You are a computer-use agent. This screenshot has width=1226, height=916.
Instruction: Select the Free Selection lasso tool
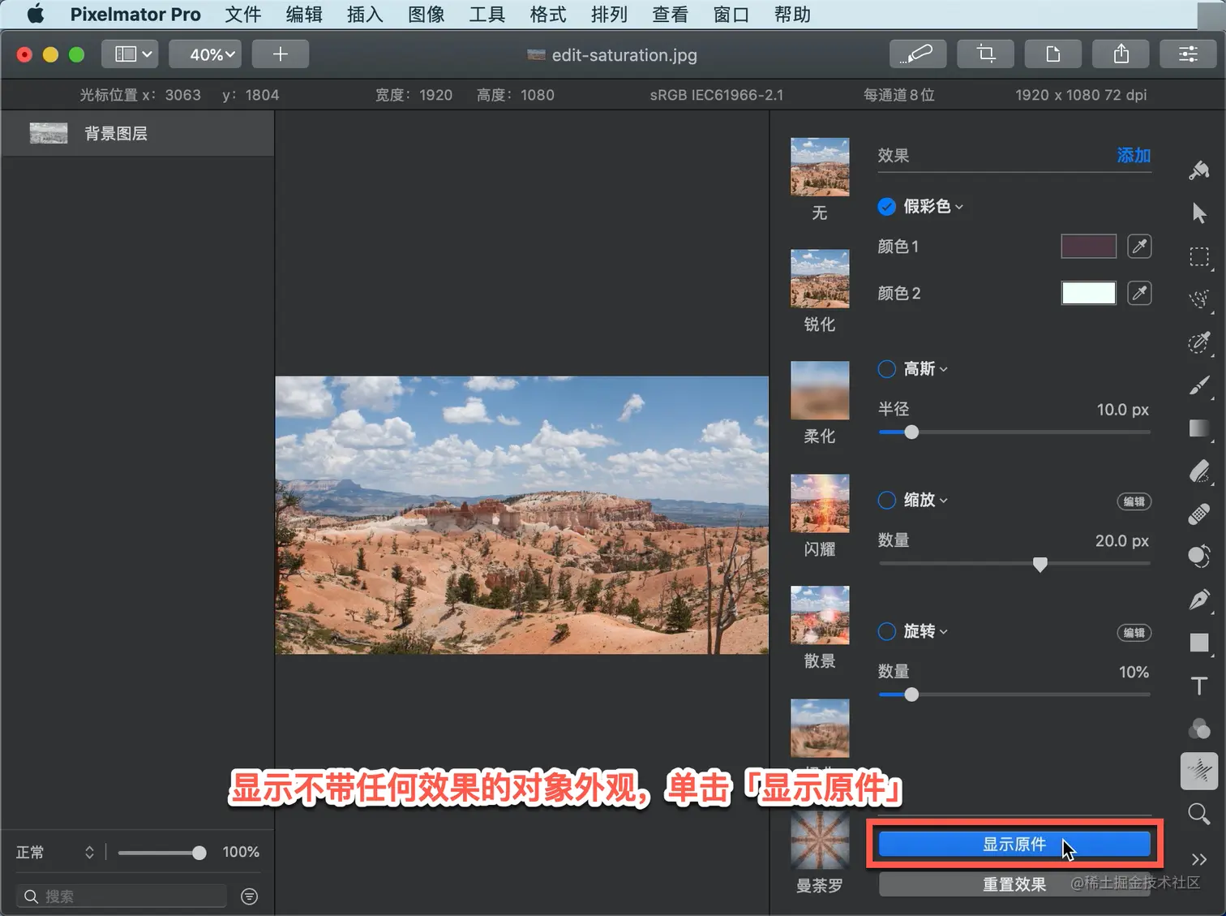click(1199, 299)
